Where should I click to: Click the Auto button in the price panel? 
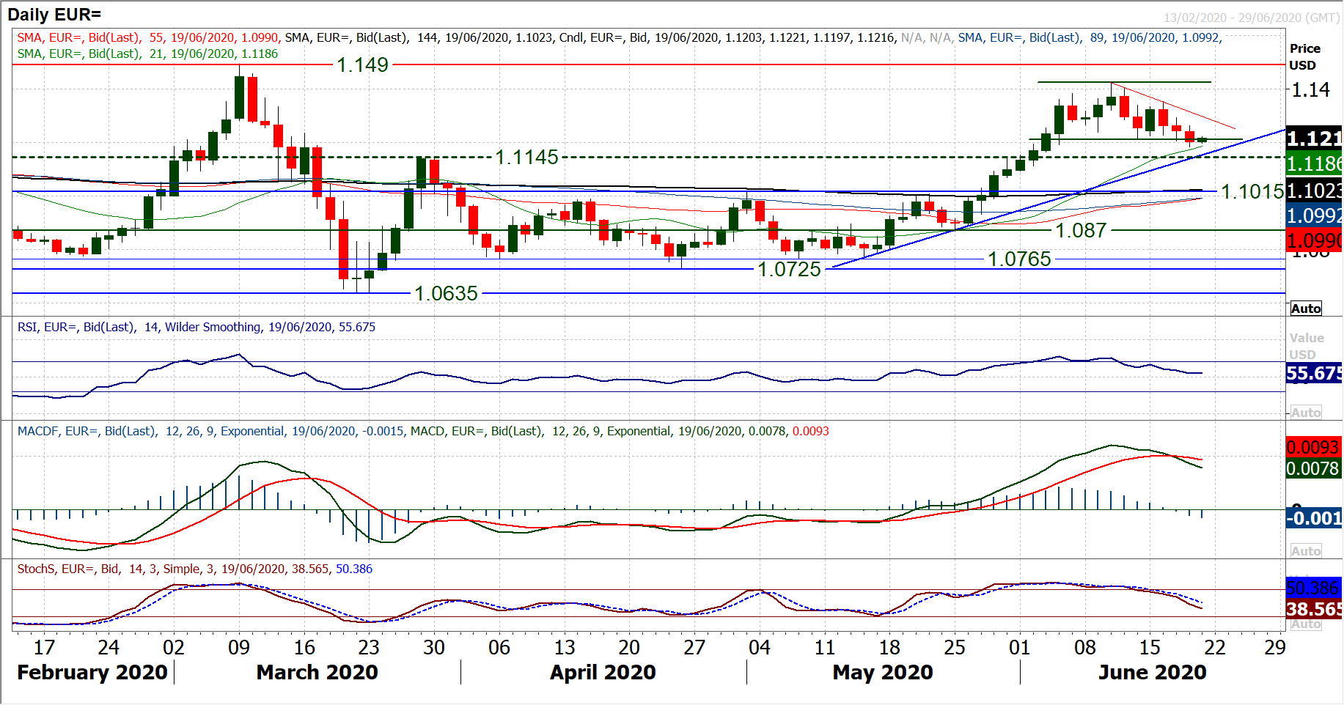pyautogui.click(x=1306, y=309)
